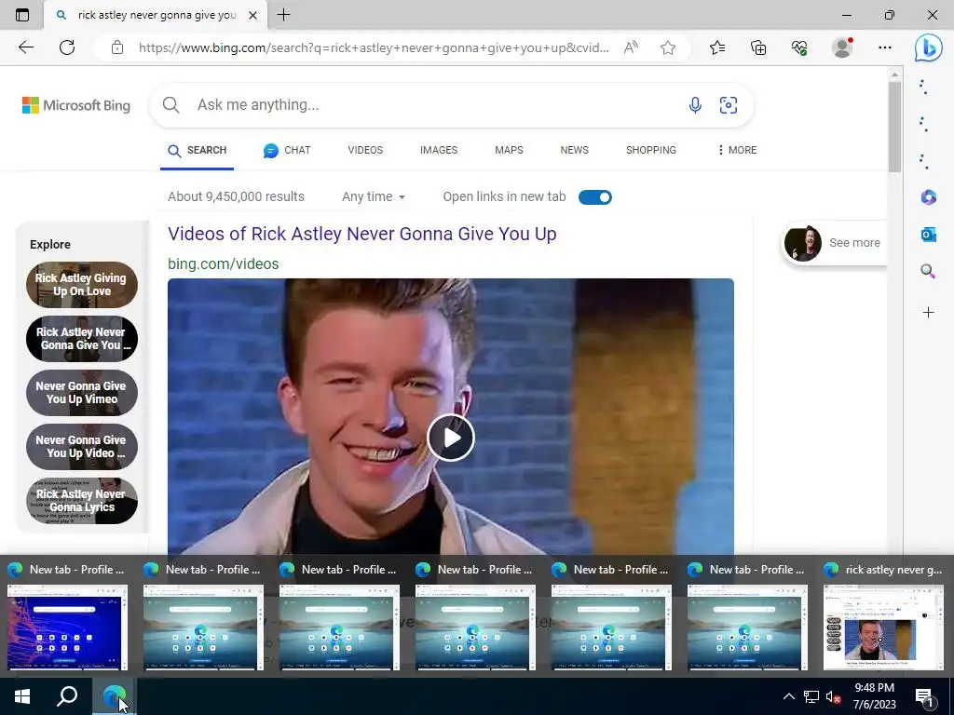954x715 pixels.
Task: Refresh the current page
Action: point(67,47)
